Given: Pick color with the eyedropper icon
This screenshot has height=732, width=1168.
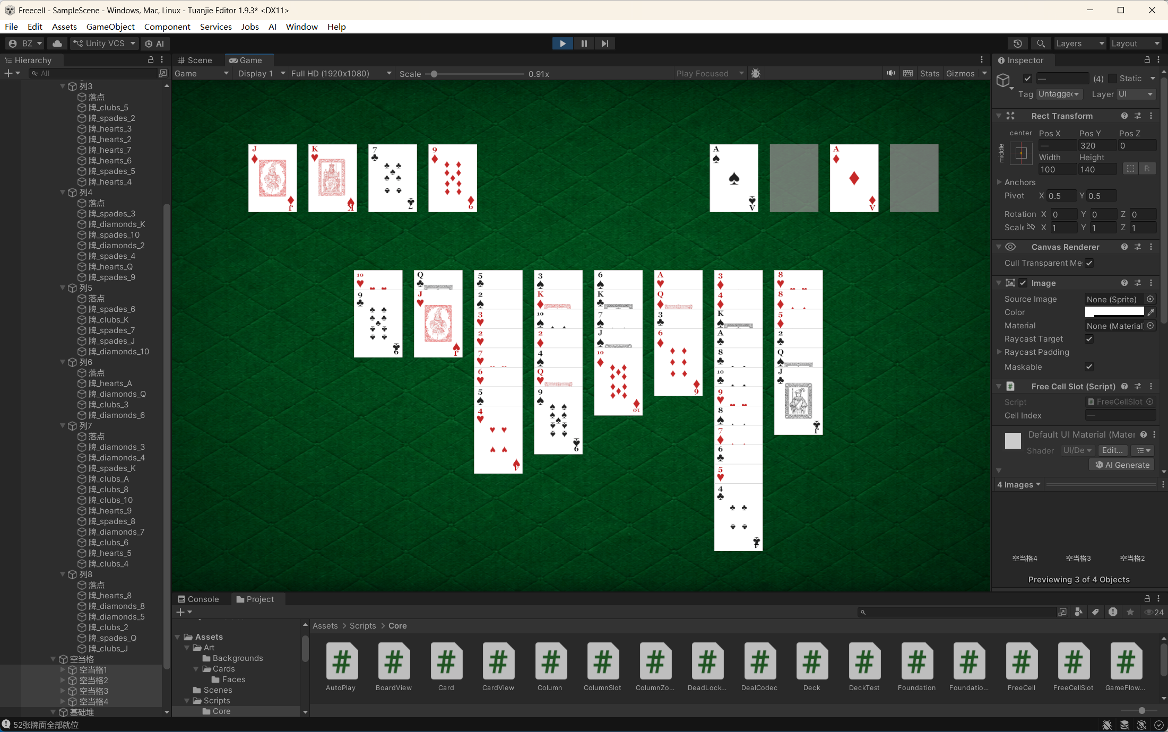Looking at the screenshot, I should tap(1150, 312).
